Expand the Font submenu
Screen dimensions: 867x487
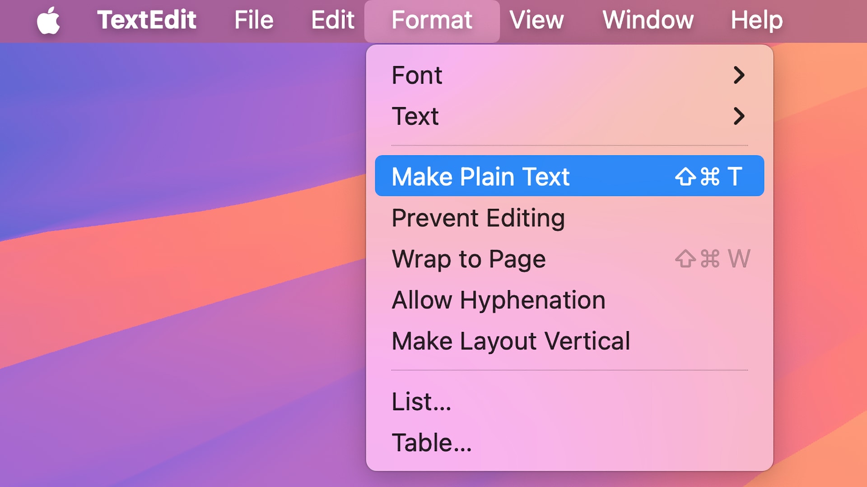(569, 75)
